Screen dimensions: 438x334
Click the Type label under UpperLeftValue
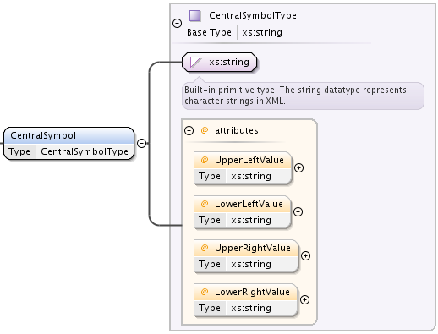(210, 177)
